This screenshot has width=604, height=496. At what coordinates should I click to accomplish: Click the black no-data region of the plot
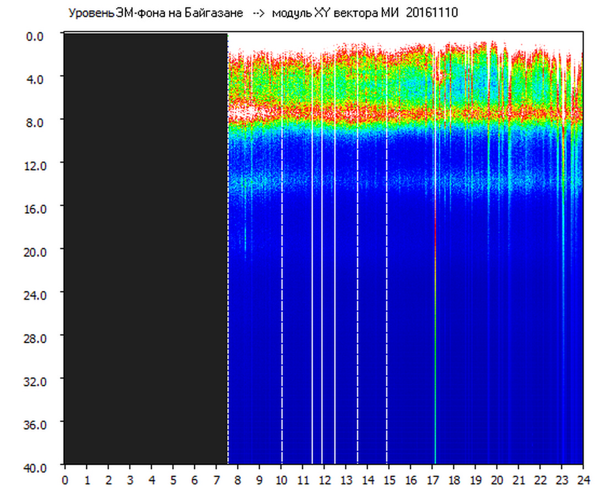pyautogui.click(x=145, y=248)
